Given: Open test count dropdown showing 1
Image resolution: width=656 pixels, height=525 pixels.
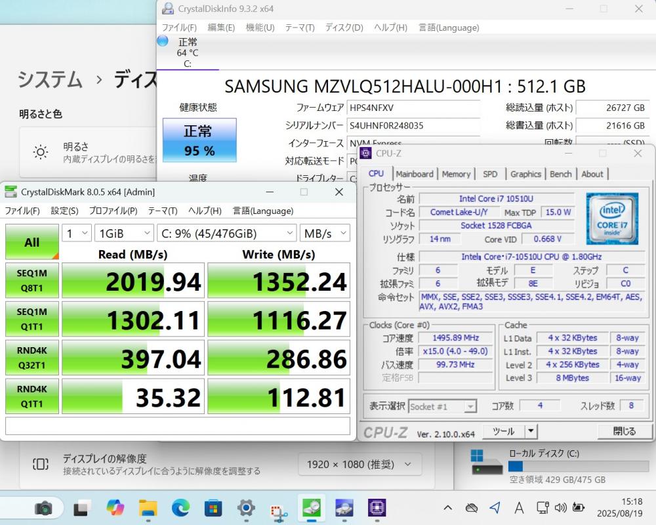Looking at the screenshot, I should 77,233.
